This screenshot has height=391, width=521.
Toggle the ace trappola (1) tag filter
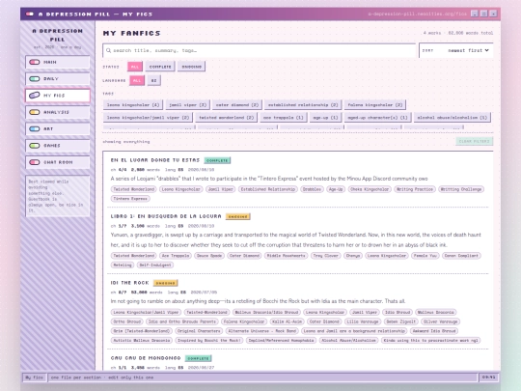click(283, 118)
